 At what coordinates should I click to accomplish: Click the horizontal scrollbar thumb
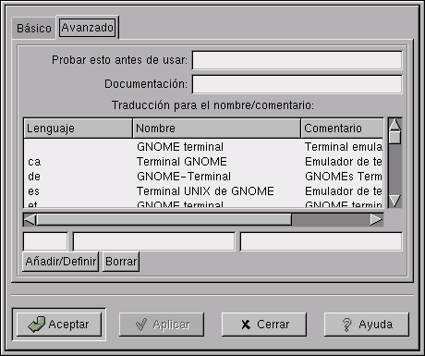(164, 220)
